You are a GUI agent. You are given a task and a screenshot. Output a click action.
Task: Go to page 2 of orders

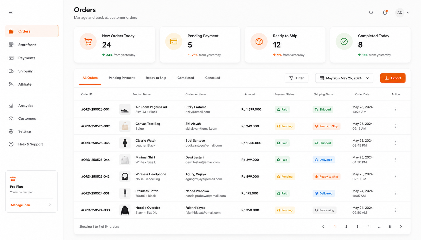coord(346,227)
